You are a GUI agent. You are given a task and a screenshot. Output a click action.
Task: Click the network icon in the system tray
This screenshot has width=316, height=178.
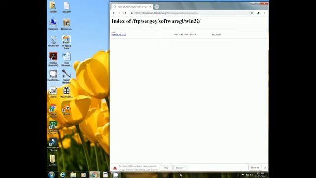point(247,175)
